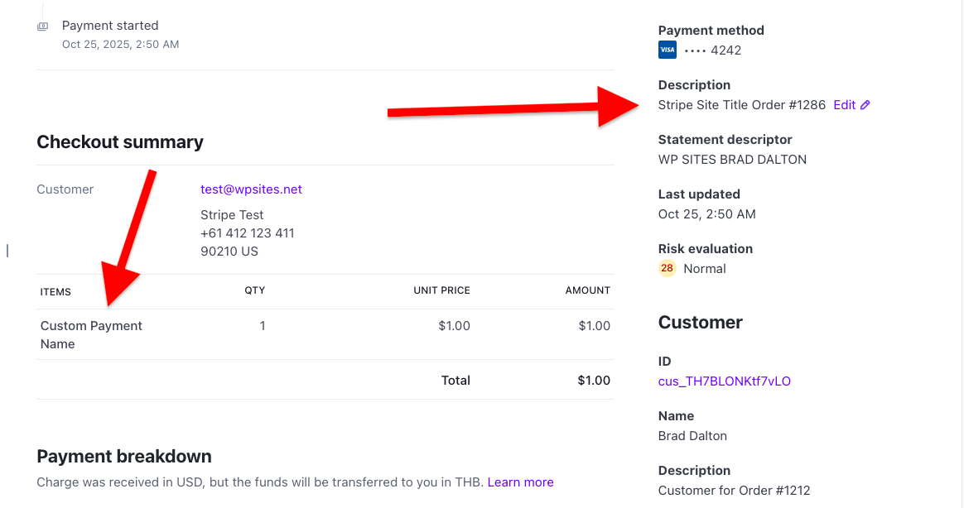Viewport: 964px width, 508px height.
Task: Click the Normal risk evaluation label
Action: [x=705, y=269]
